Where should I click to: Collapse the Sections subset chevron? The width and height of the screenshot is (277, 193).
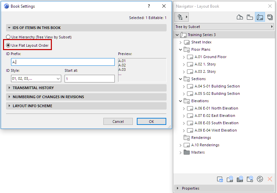pos(180,79)
